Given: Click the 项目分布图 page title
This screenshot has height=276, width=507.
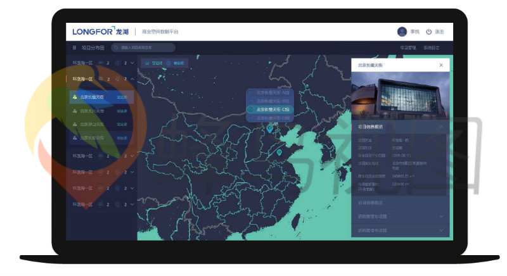Looking at the screenshot, I should 93,47.
